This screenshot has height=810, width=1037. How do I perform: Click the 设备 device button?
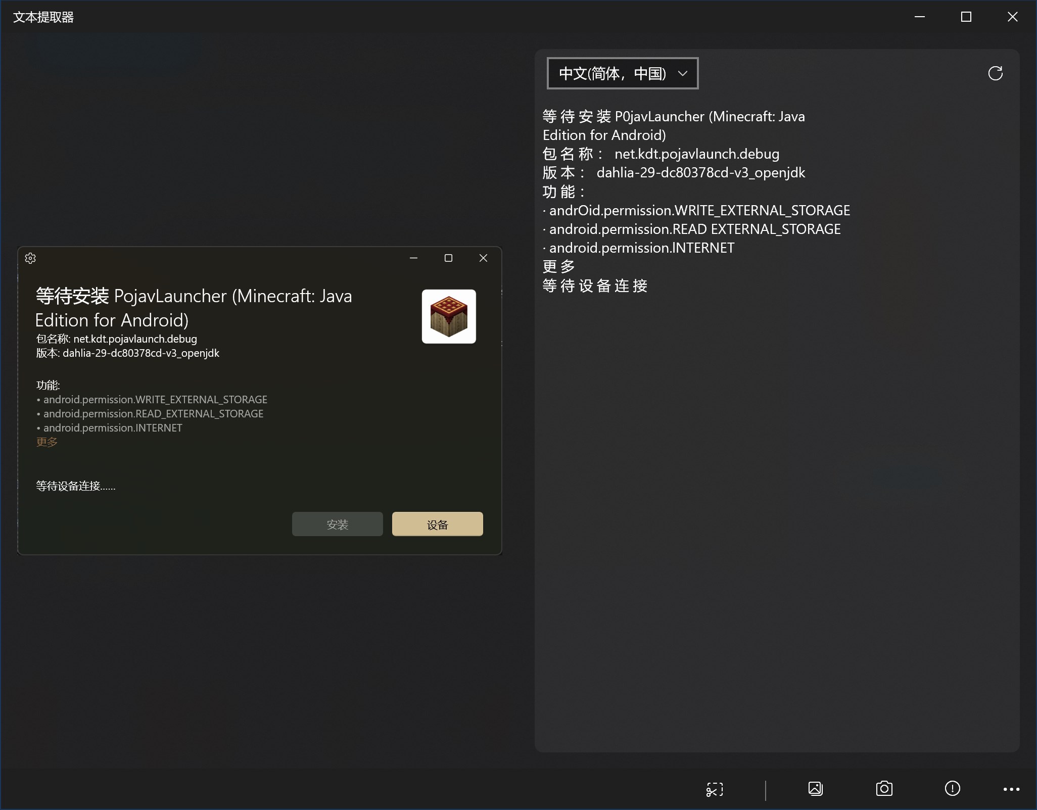pyautogui.click(x=437, y=524)
